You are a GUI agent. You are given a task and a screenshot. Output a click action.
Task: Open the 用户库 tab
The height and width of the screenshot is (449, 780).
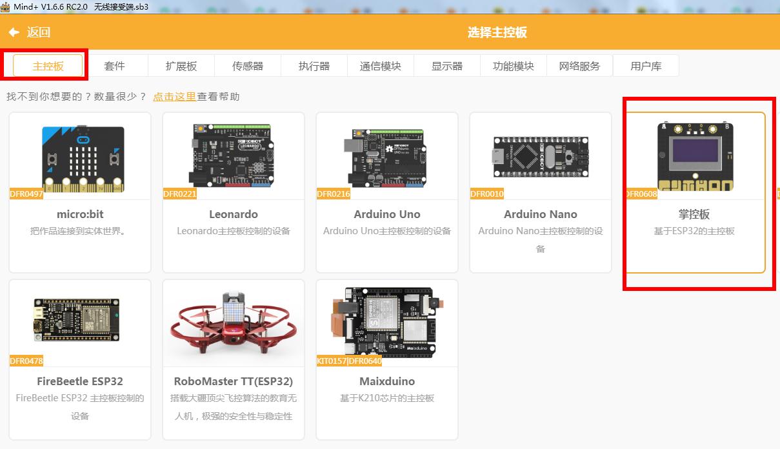click(646, 66)
